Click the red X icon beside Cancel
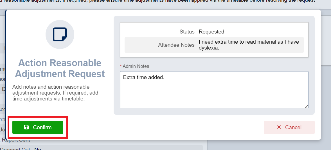The width and height of the screenshot is (331, 150). coord(279,127)
